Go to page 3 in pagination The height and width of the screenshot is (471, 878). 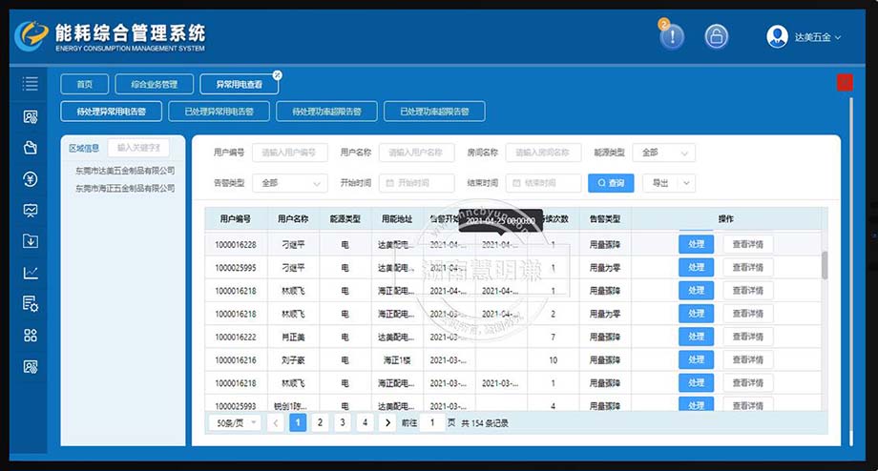tap(343, 422)
